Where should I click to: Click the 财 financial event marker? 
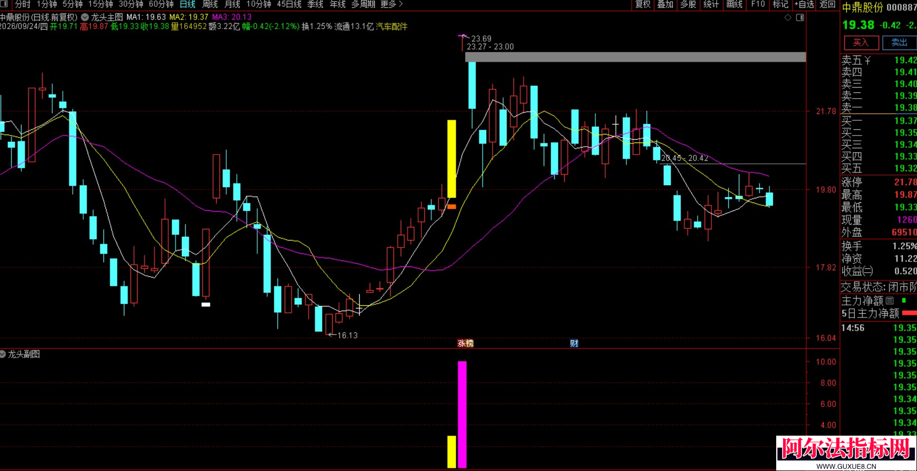coord(574,343)
